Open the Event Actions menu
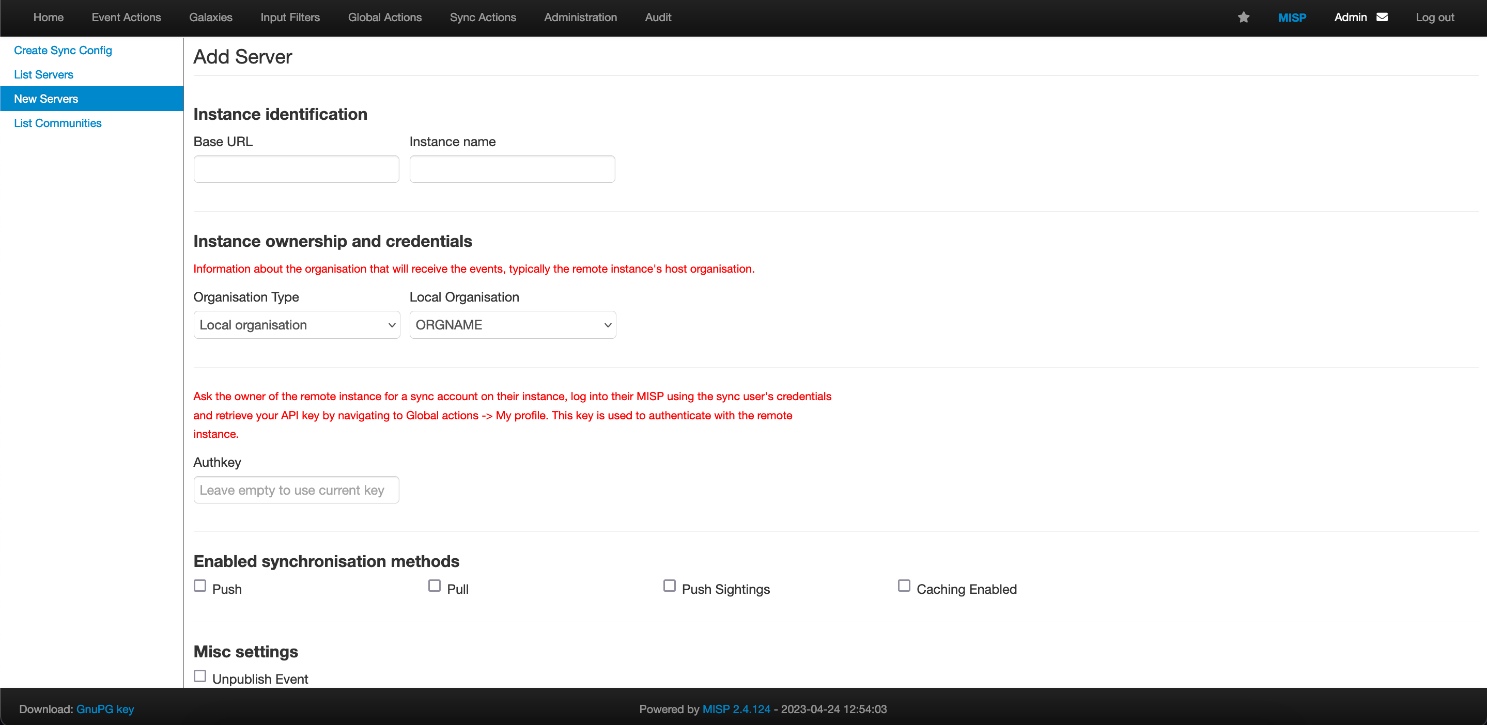The image size is (1487, 725). click(126, 18)
